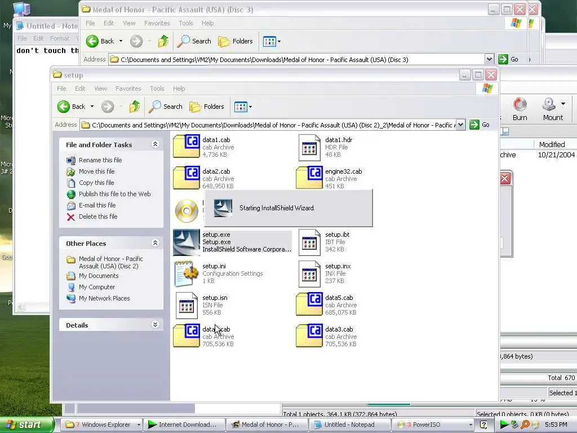Click E-mail this file link

pos(97,205)
